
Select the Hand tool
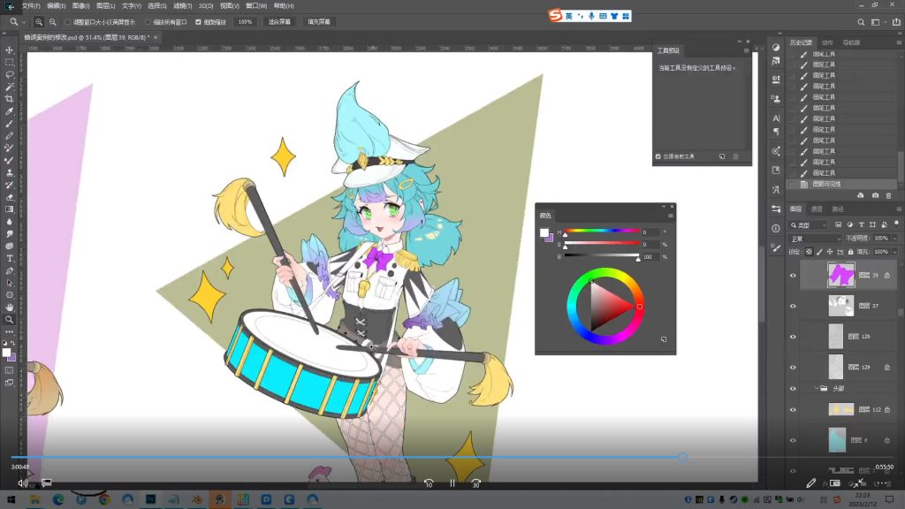[9, 307]
